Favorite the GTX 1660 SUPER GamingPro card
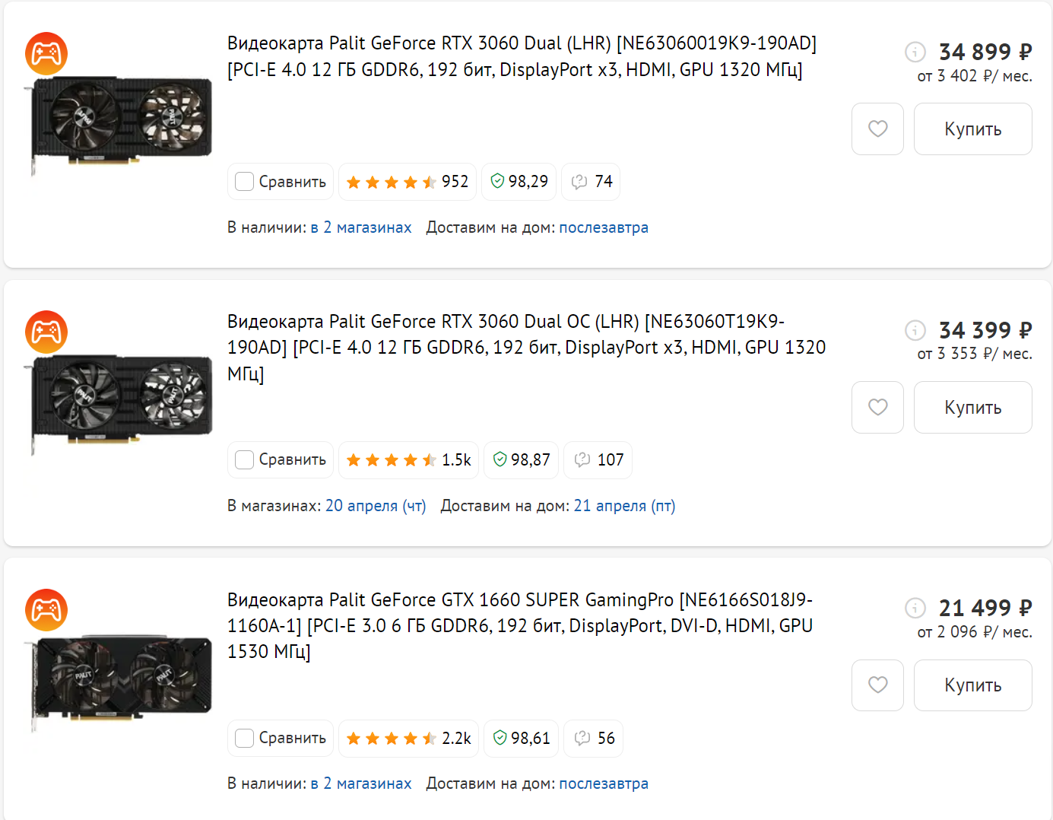This screenshot has width=1053, height=820. tap(877, 685)
